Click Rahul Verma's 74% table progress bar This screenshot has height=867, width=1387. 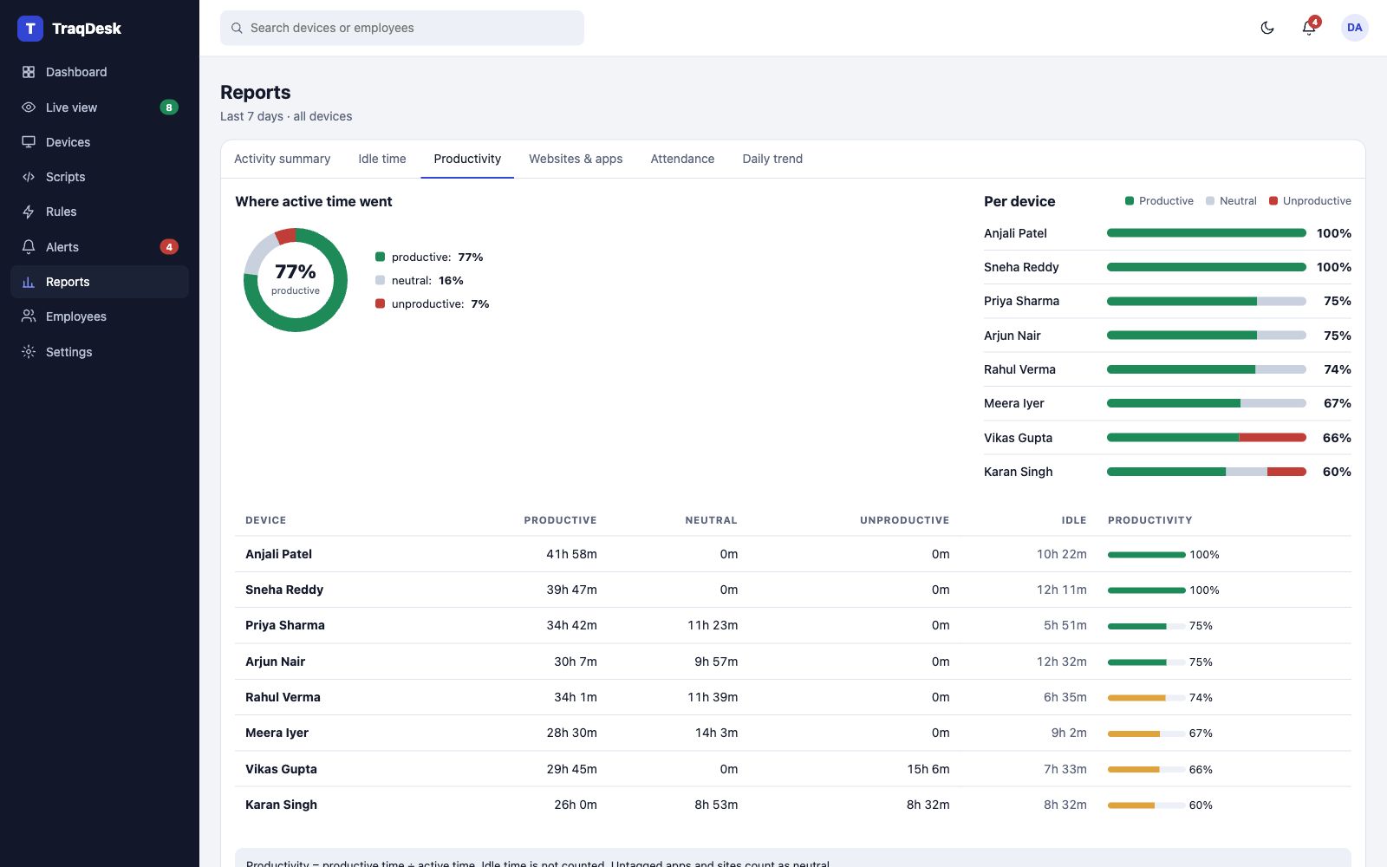[x=1146, y=698]
